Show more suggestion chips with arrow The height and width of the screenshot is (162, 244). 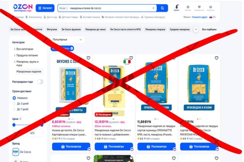[196, 29]
